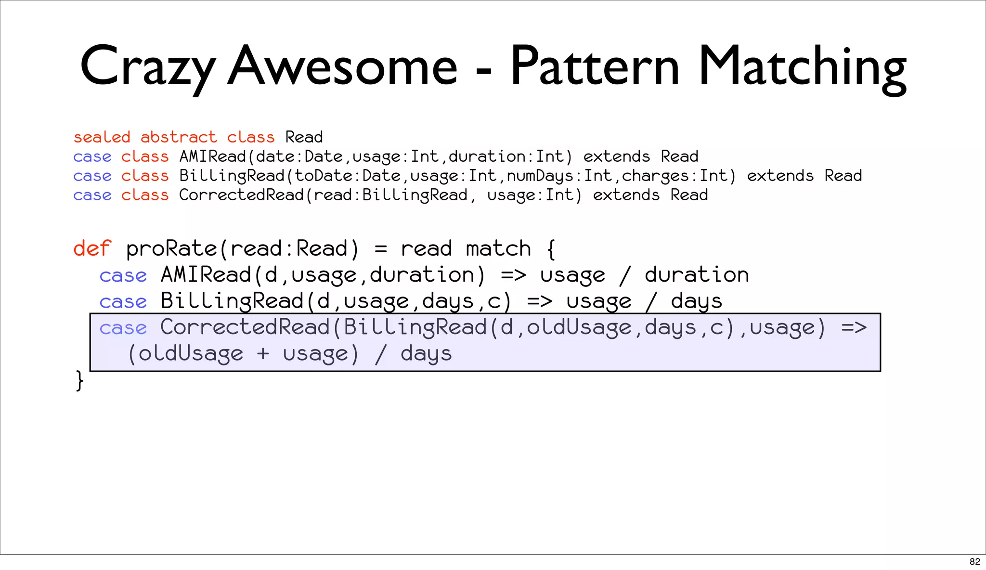Click the slide number 82

point(974,561)
